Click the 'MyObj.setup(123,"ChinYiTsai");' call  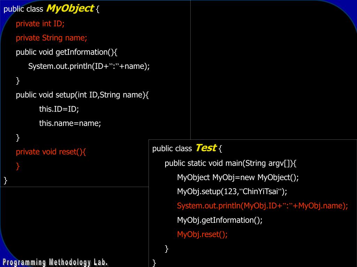[x=232, y=192]
